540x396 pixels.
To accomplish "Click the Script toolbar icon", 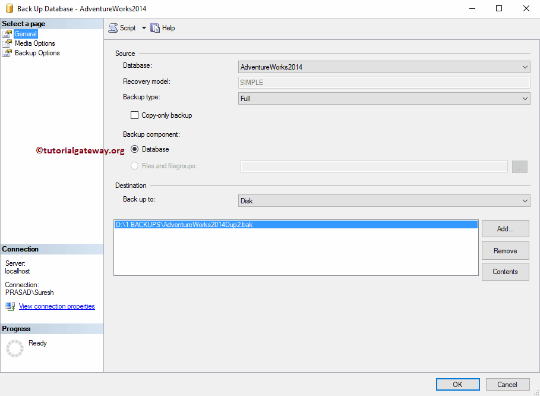I will point(113,28).
